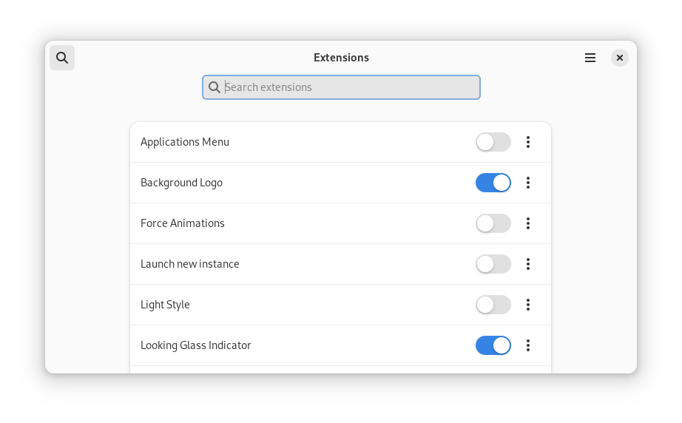Screen dimensions: 682x423
Task: Open more options for Light Style
Action: tap(528, 305)
